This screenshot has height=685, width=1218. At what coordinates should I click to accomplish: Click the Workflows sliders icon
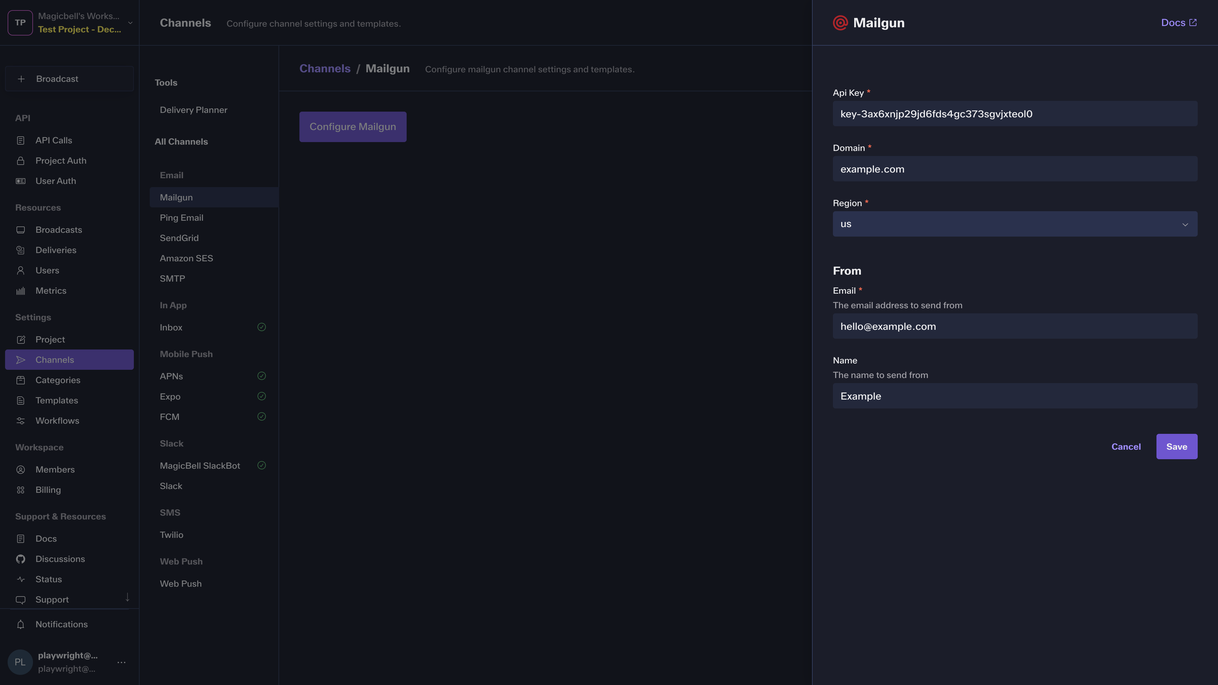coord(20,421)
